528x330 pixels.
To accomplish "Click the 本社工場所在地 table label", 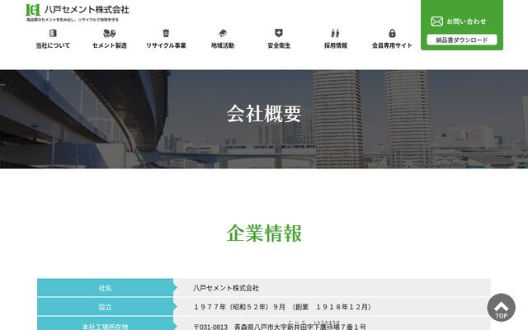I will (x=105, y=324).
